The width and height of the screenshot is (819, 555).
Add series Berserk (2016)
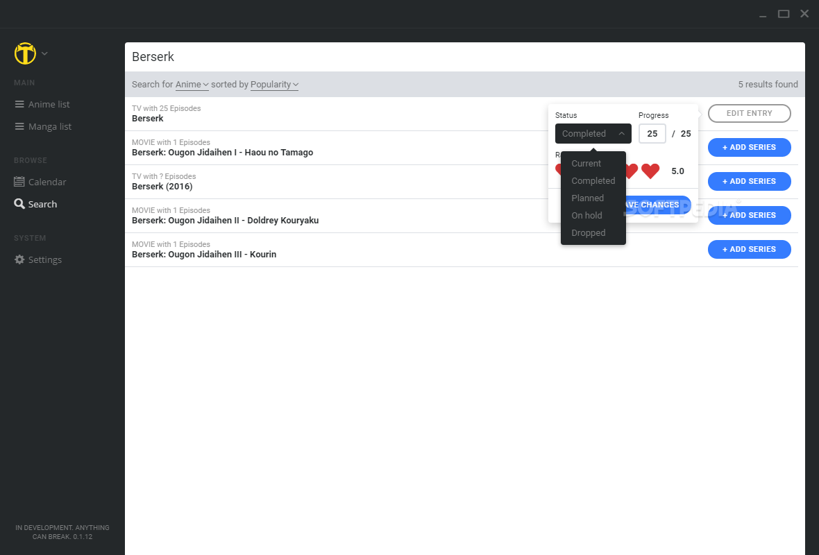(x=749, y=181)
